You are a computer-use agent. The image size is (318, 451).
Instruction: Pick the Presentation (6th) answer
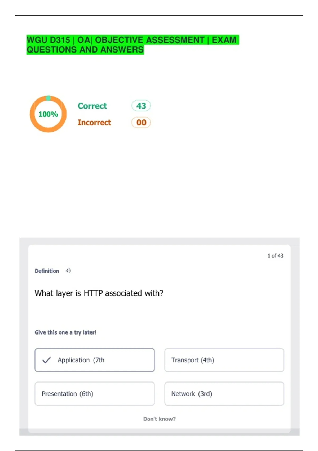[94, 394]
